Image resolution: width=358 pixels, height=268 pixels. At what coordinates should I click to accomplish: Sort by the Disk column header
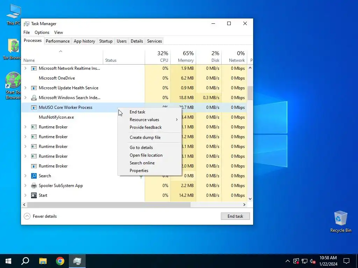point(209,57)
